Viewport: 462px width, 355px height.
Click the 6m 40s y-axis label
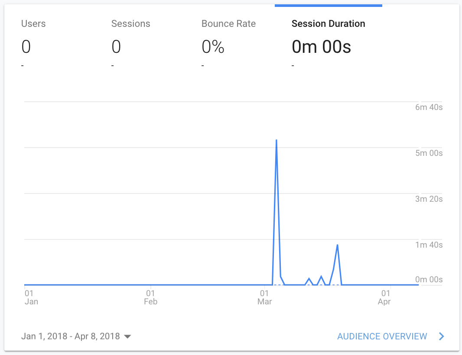pos(429,107)
